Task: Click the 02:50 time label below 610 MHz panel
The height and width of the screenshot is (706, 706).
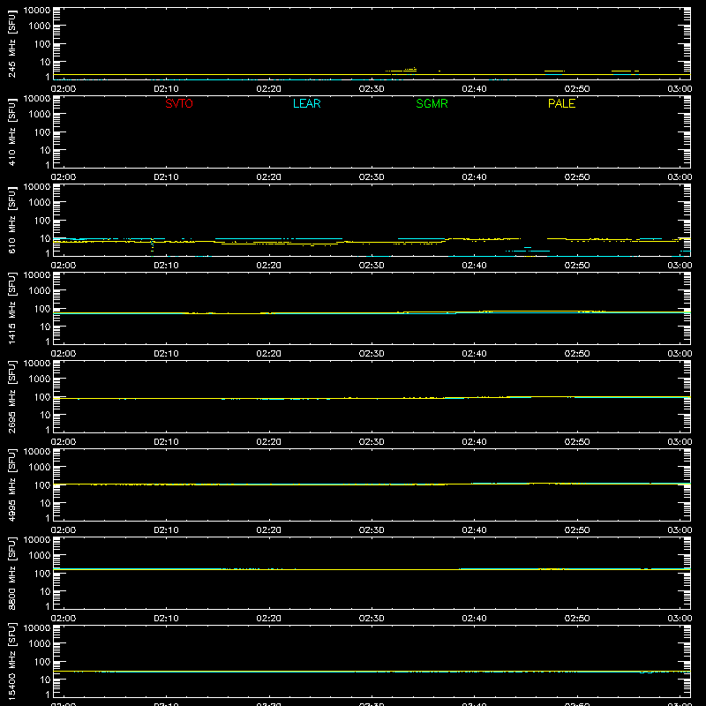Action: point(577,266)
